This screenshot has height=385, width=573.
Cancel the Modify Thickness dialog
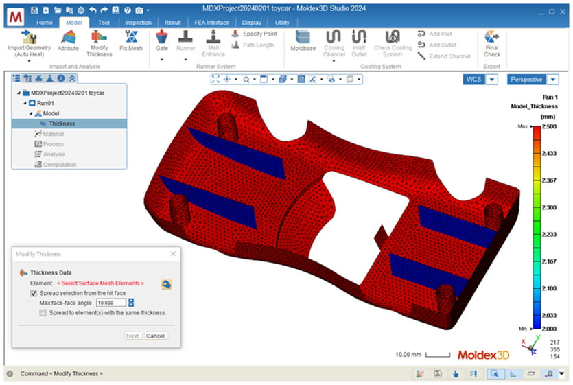click(155, 336)
